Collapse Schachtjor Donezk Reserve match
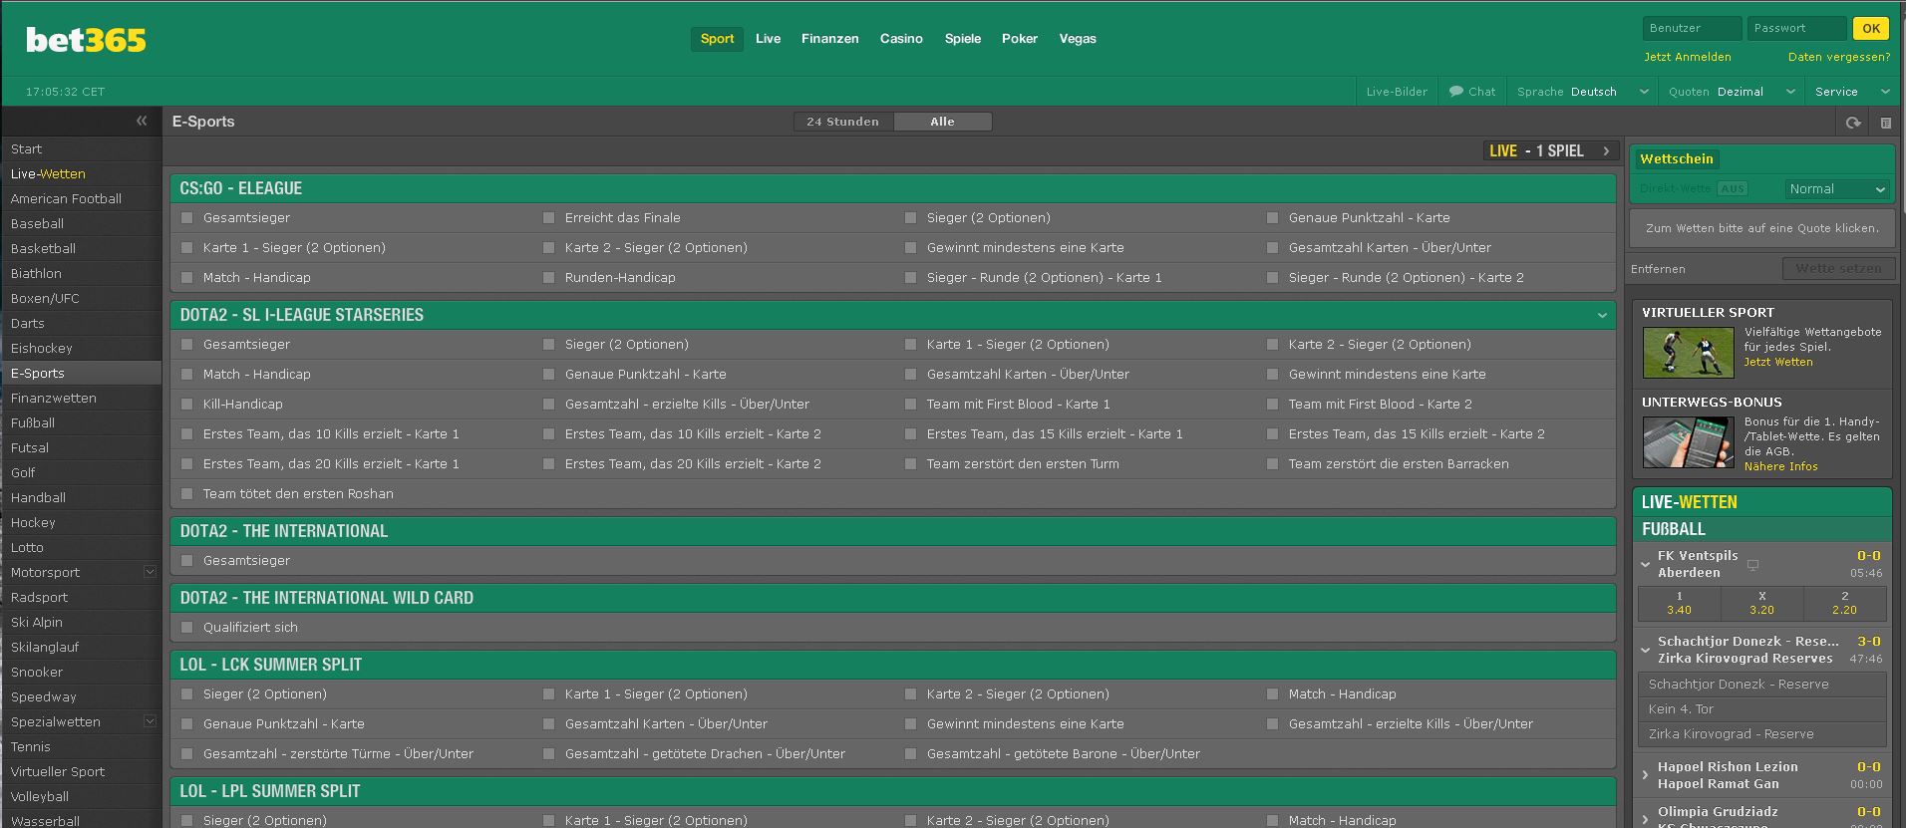Image resolution: width=1906 pixels, height=828 pixels. (x=1646, y=650)
